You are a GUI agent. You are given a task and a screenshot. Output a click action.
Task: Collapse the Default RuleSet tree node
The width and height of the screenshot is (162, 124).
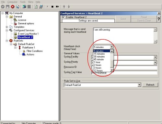click(11, 44)
